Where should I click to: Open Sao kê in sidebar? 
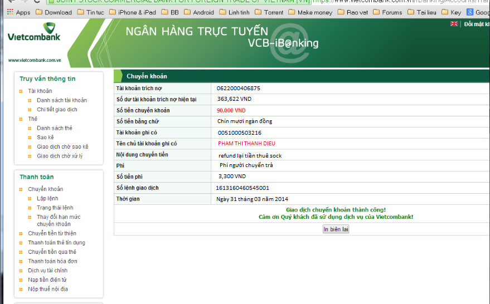point(45,138)
